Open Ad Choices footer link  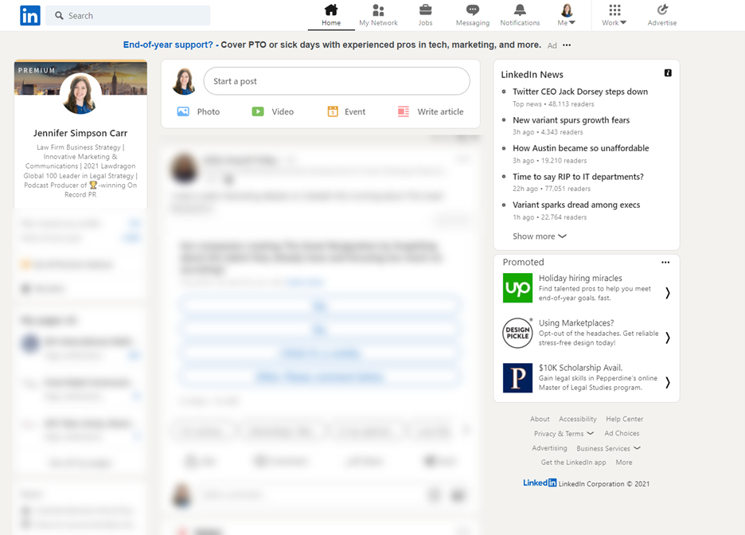coord(622,433)
